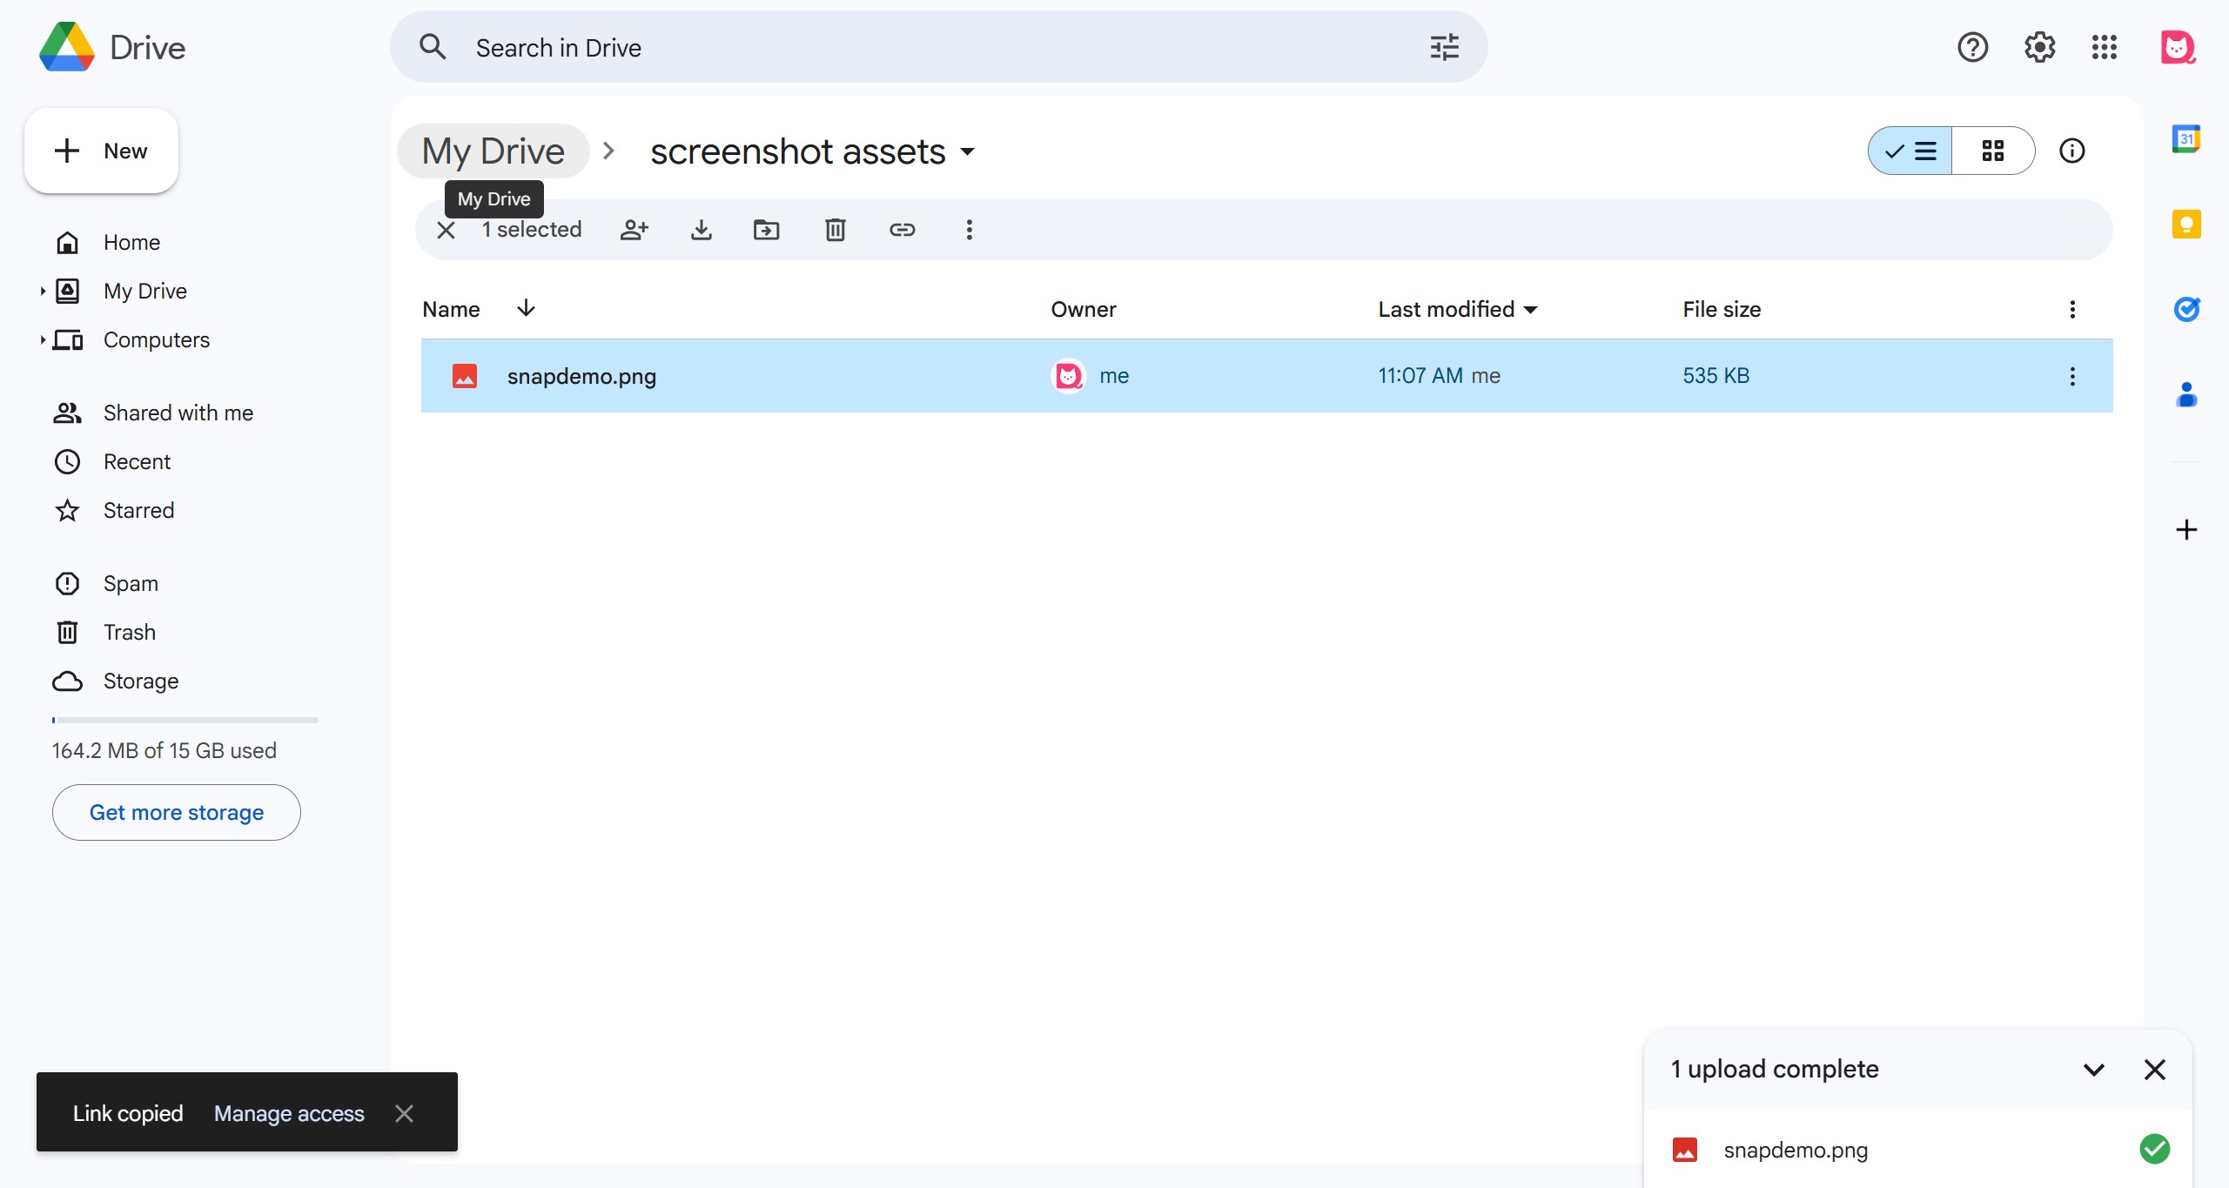Expand the Computers tree arrow
2229x1188 pixels.
42,339
